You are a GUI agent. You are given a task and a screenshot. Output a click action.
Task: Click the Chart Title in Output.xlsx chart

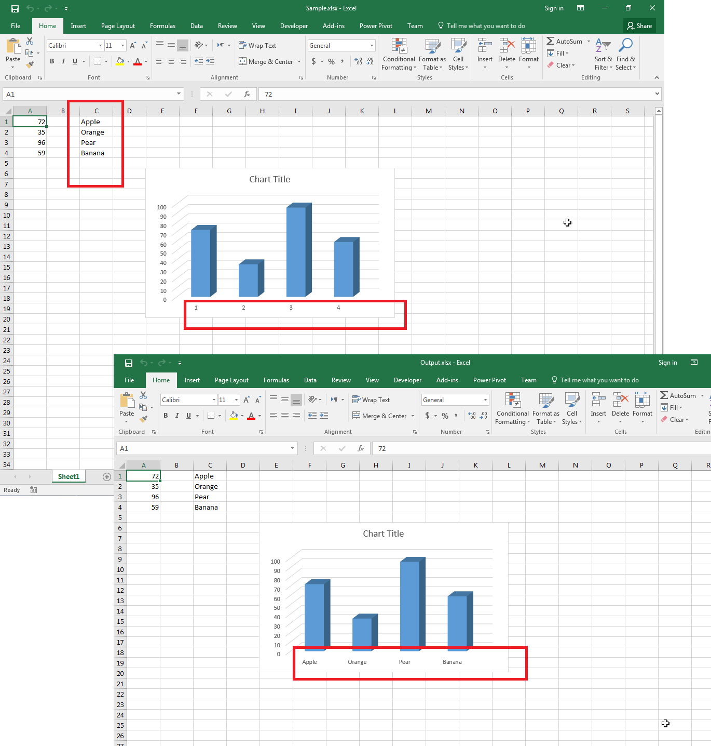pos(384,534)
